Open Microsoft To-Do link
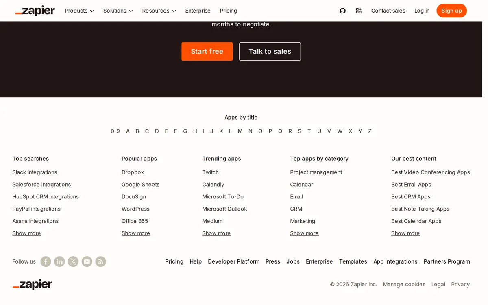Image resolution: width=488 pixels, height=305 pixels. click(x=223, y=197)
